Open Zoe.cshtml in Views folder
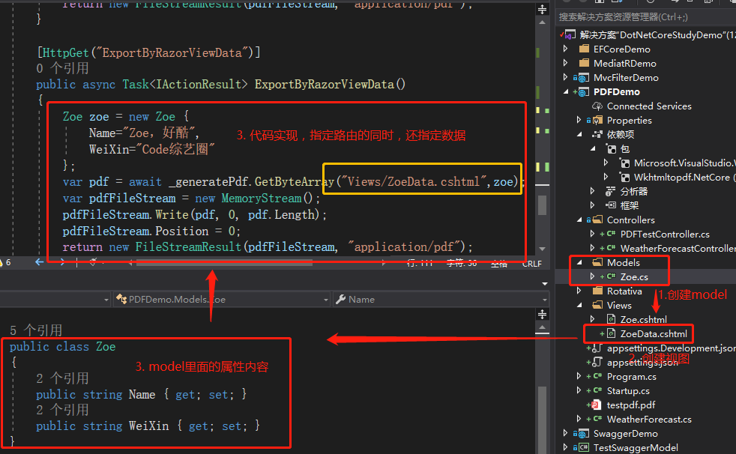 tap(643, 319)
